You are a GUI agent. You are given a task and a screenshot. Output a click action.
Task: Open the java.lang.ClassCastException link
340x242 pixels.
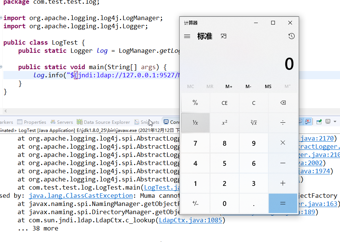click(x=81, y=196)
